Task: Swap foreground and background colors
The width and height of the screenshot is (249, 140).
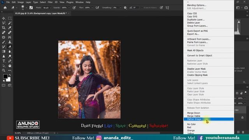Action: [x=10, y=75]
